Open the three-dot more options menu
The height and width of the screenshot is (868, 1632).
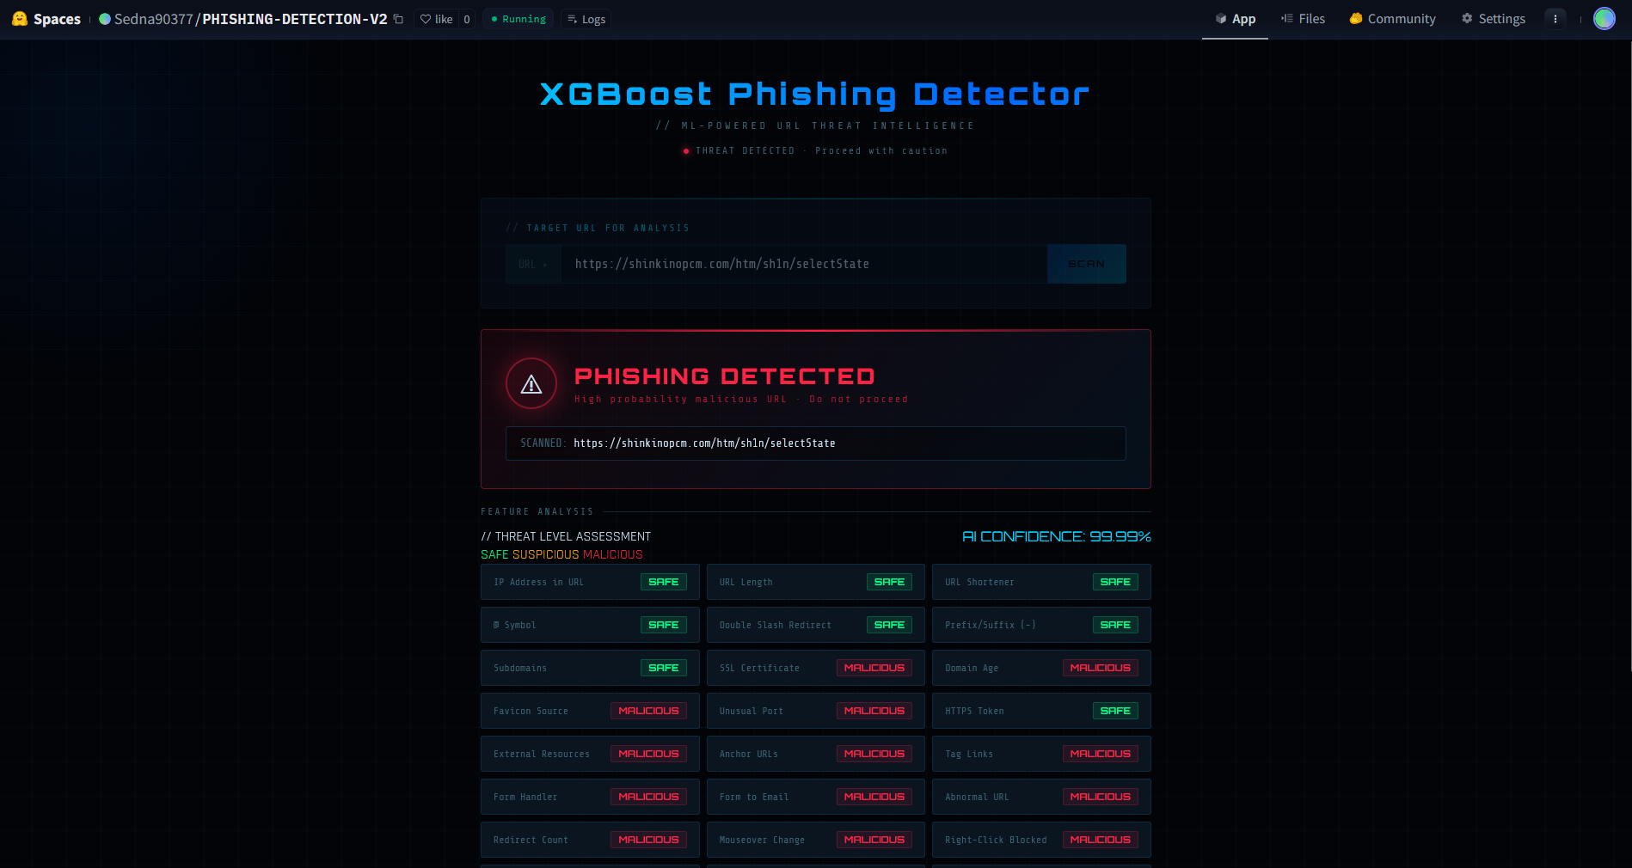click(x=1555, y=19)
